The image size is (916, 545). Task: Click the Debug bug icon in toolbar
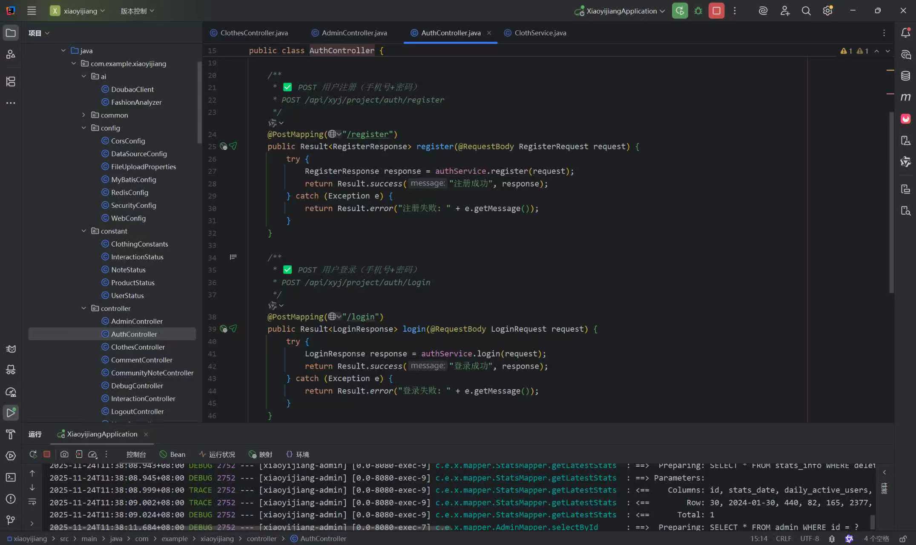point(698,11)
